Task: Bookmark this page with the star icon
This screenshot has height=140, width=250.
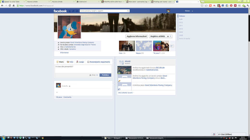Action: [x=202, y=5]
